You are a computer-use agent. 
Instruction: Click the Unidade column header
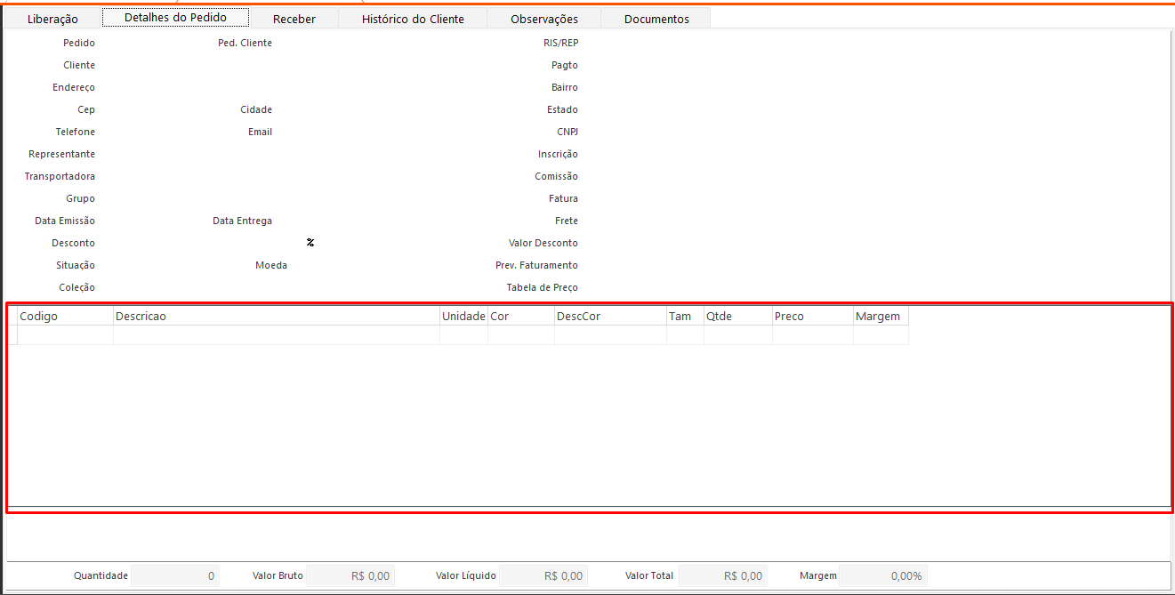pos(463,316)
